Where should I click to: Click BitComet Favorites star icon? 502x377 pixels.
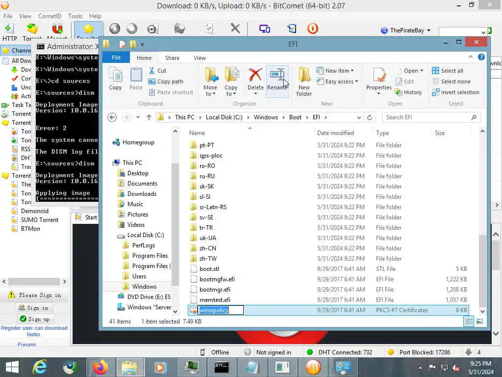click(x=88, y=29)
